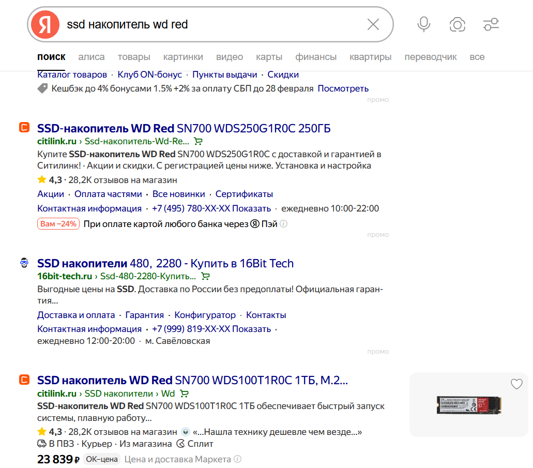Click 16Bit Tech favicon icon
This screenshot has height=468, width=533.
click(24, 263)
